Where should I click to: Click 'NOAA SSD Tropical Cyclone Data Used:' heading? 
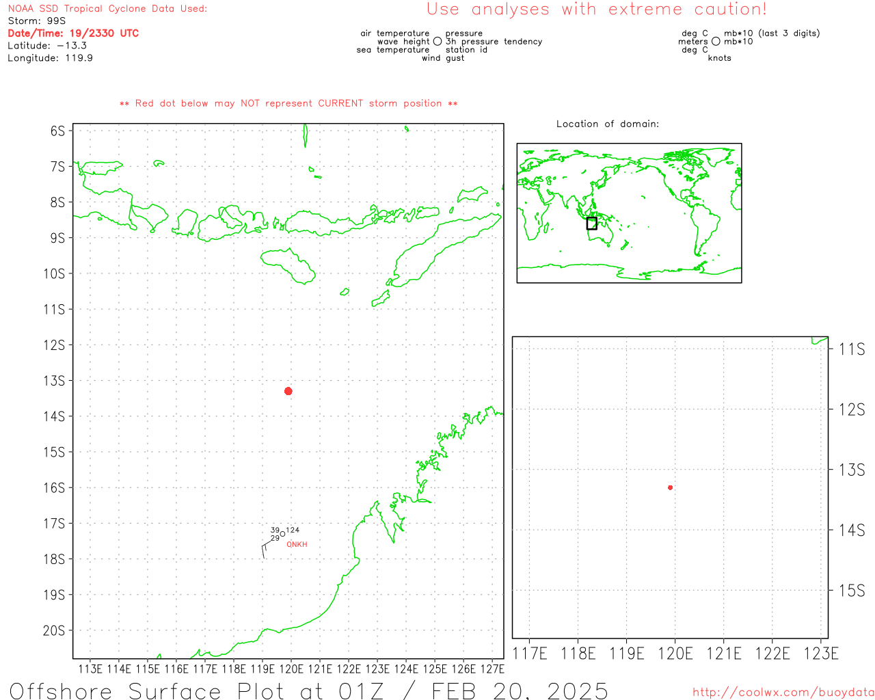107,9
